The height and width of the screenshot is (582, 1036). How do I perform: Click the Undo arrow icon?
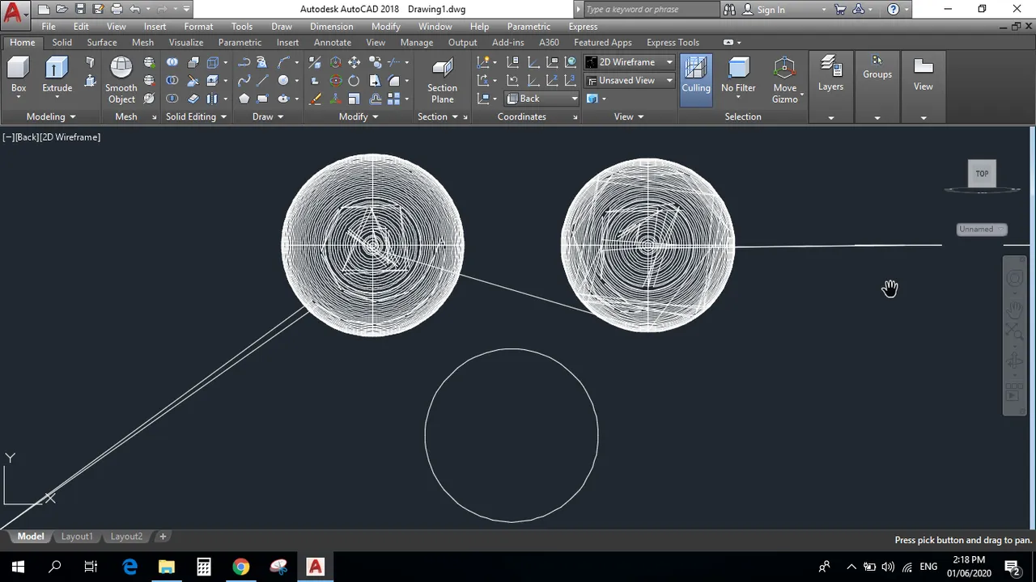(135, 9)
